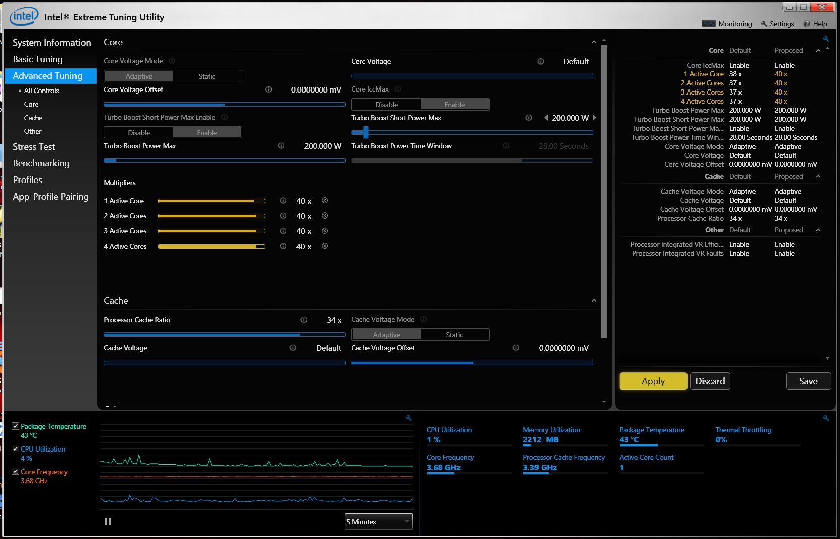Open Basic Tuning page
This screenshot has width=840, height=539.
(x=38, y=59)
